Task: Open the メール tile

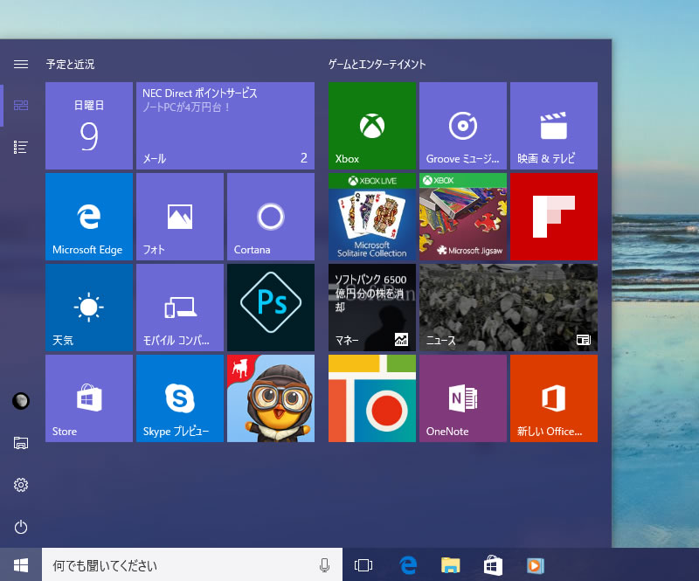Action: click(225, 126)
